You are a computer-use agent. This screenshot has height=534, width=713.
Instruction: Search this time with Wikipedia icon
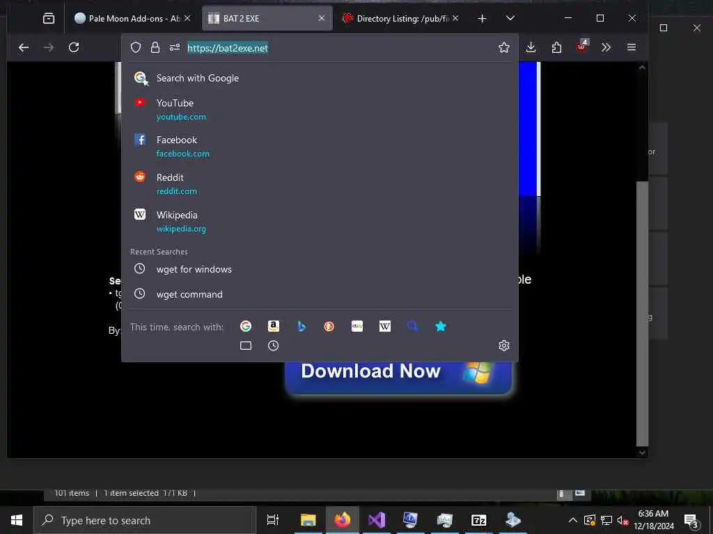[384, 327]
